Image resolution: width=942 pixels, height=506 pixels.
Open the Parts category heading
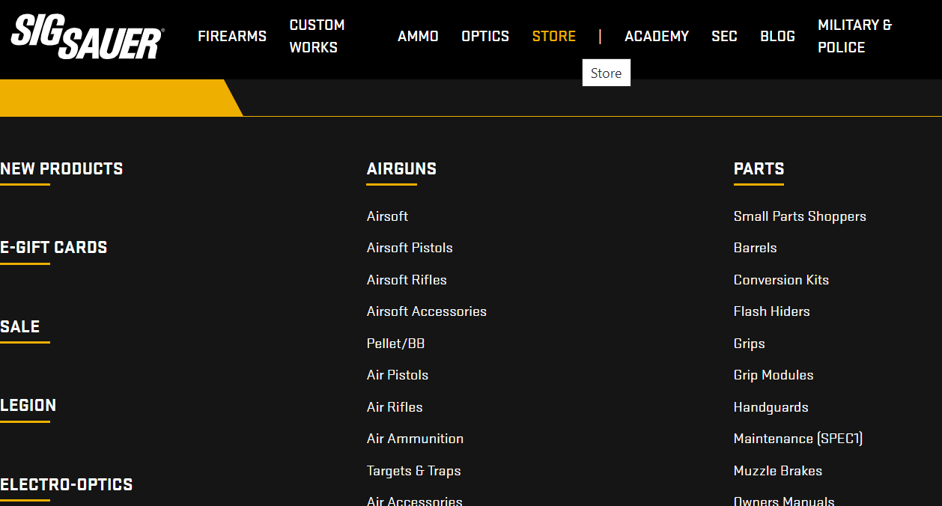pos(759,169)
